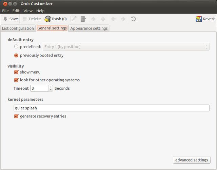The width and height of the screenshot is (217, 170).
Task: Click the add new entry icon
Action: pyautogui.click(x=83, y=19)
